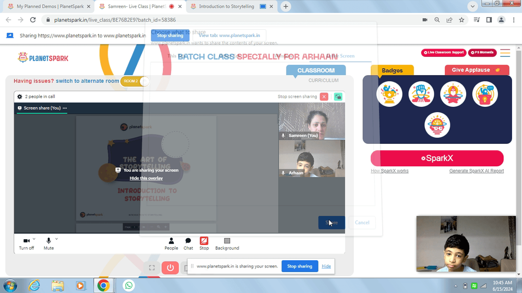This screenshot has width=522, height=293.
Task: Click the settings gear in call header
Action: [x=20, y=96]
